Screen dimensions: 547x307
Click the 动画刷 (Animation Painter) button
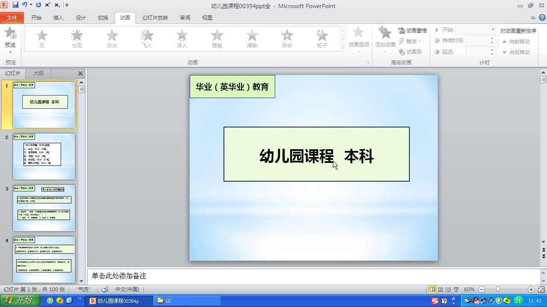410,52
